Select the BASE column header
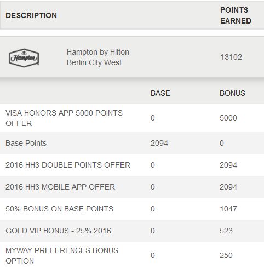264x269 pixels. point(160,93)
